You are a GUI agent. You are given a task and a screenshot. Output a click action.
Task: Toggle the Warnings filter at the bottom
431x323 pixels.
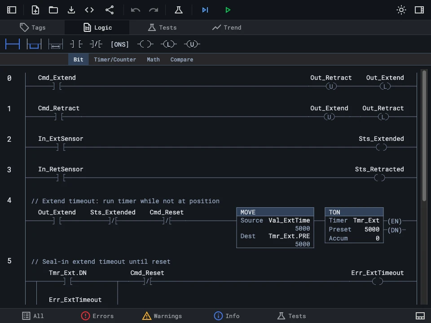(x=162, y=316)
